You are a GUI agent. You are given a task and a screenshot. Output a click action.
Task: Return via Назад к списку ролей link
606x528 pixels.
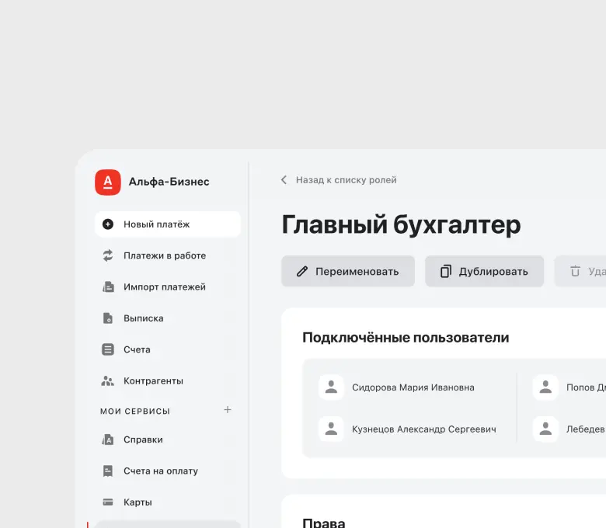point(346,180)
